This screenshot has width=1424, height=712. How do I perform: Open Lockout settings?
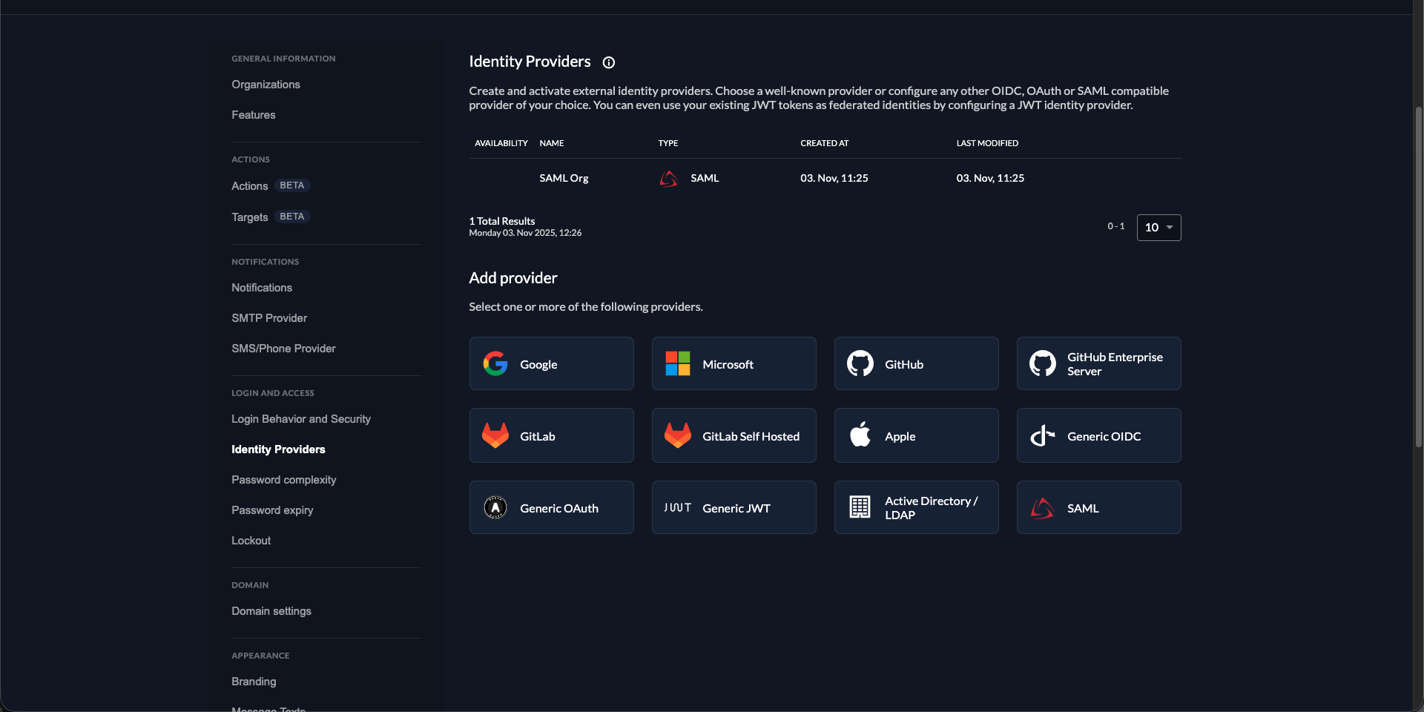point(251,541)
